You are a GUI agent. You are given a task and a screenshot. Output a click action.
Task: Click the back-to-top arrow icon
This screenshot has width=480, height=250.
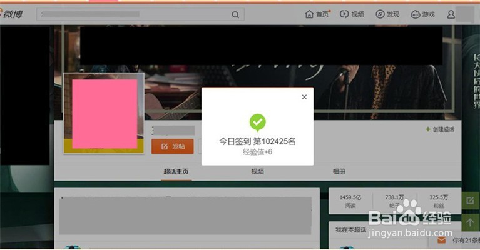tap(470, 222)
